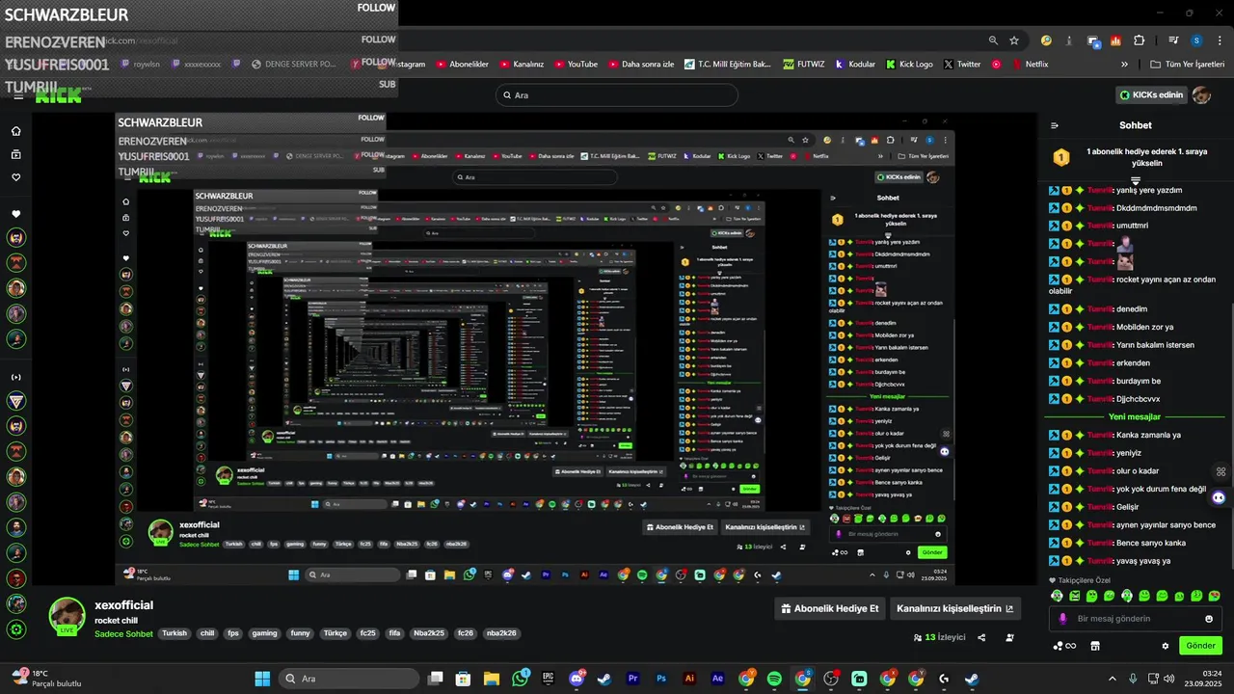Collapse the Sohbet chat panel
The width and height of the screenshot is (1234, 694).
point(1055,125)
